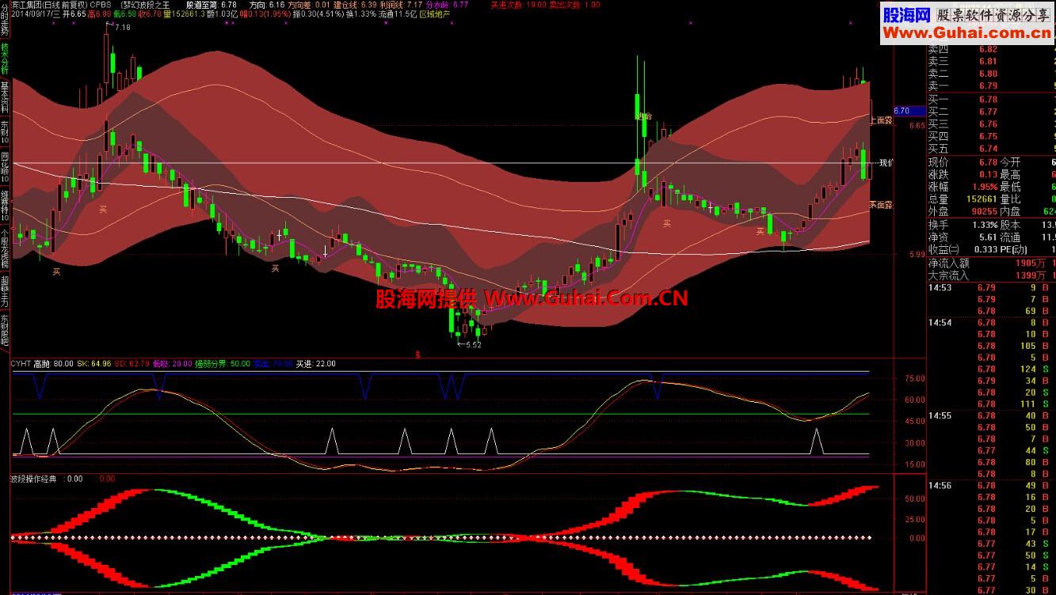Click the SK 64.96 value
Screen dimensions: 1056x595
[94, 364]
